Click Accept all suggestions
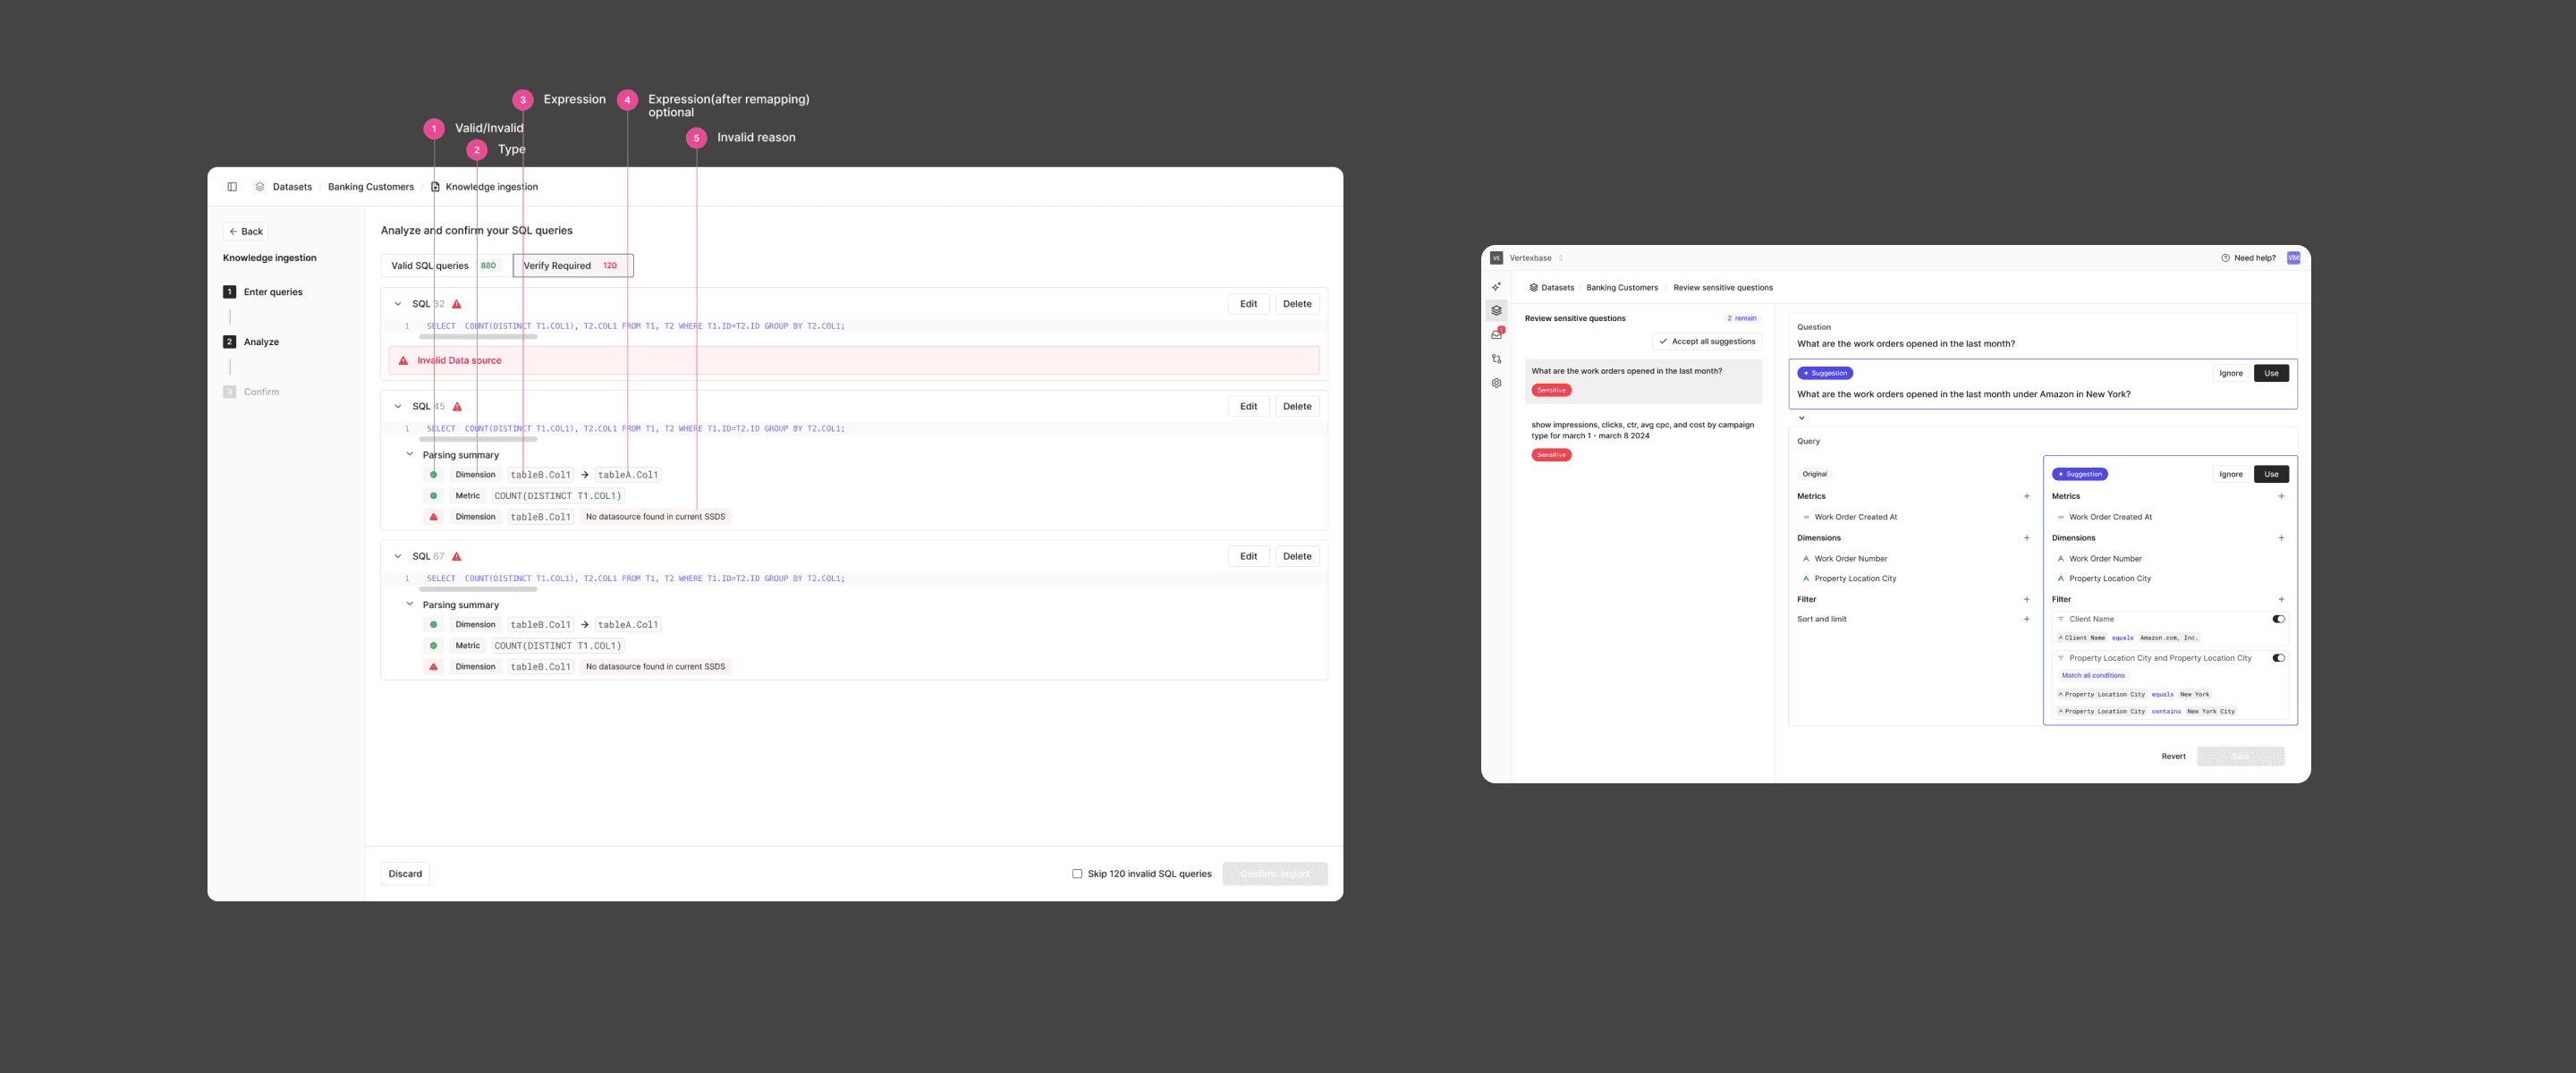 point(1707,342)
